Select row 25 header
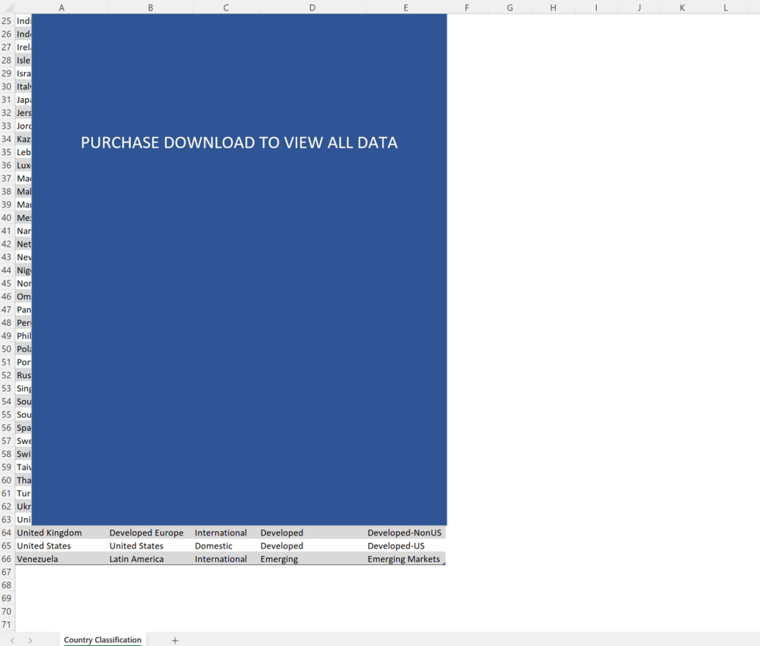 7,21
